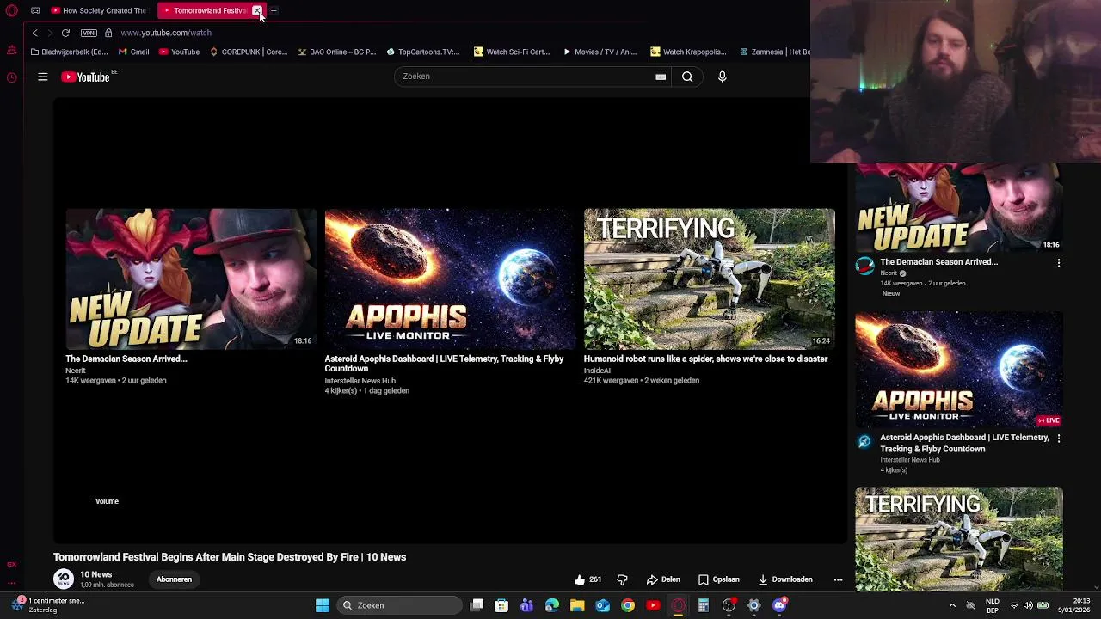Screen dimensions: 1101x619
Task: Open the new tab plus button
Action: (x=274, y=10)
